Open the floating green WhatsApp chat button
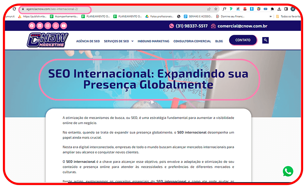The height and width of the screenshot is (186, 307). [x=288, y=171]
